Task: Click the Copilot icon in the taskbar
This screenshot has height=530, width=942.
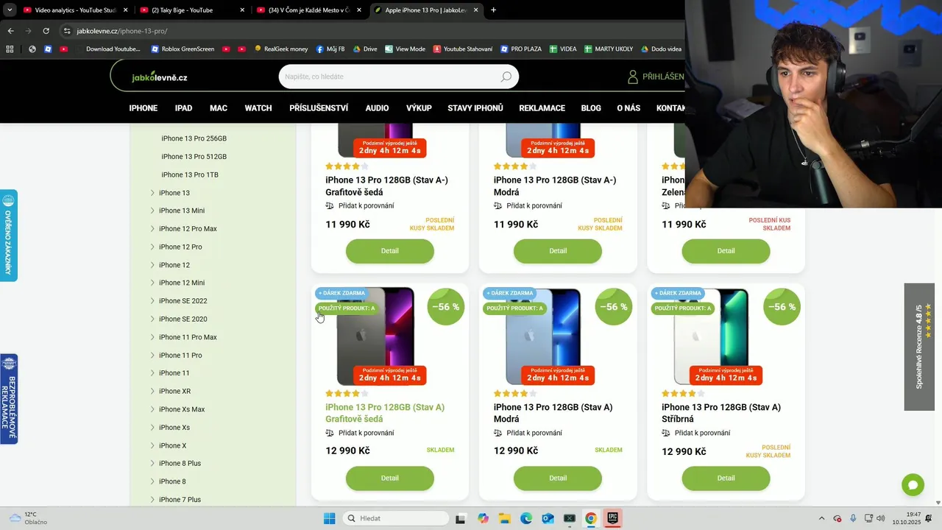Action: 483,518
